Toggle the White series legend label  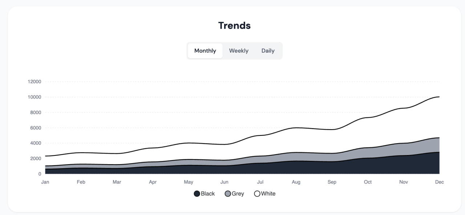[x=268, y=194]
